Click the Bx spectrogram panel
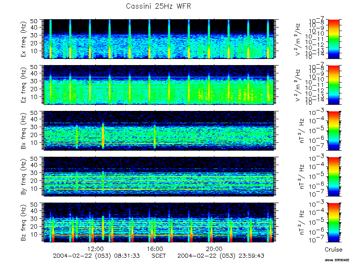The width and height of the screenshot is (350, 262). coord(159,131)
